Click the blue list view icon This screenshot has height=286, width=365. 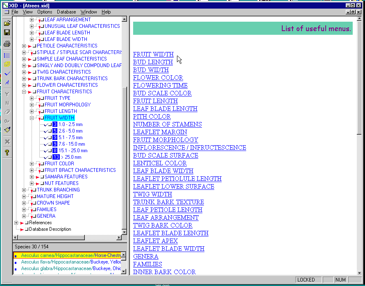(7, 55)
